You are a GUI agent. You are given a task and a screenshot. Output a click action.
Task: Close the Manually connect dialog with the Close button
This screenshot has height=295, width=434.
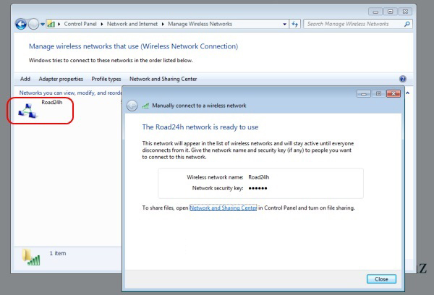coord(381,279)
